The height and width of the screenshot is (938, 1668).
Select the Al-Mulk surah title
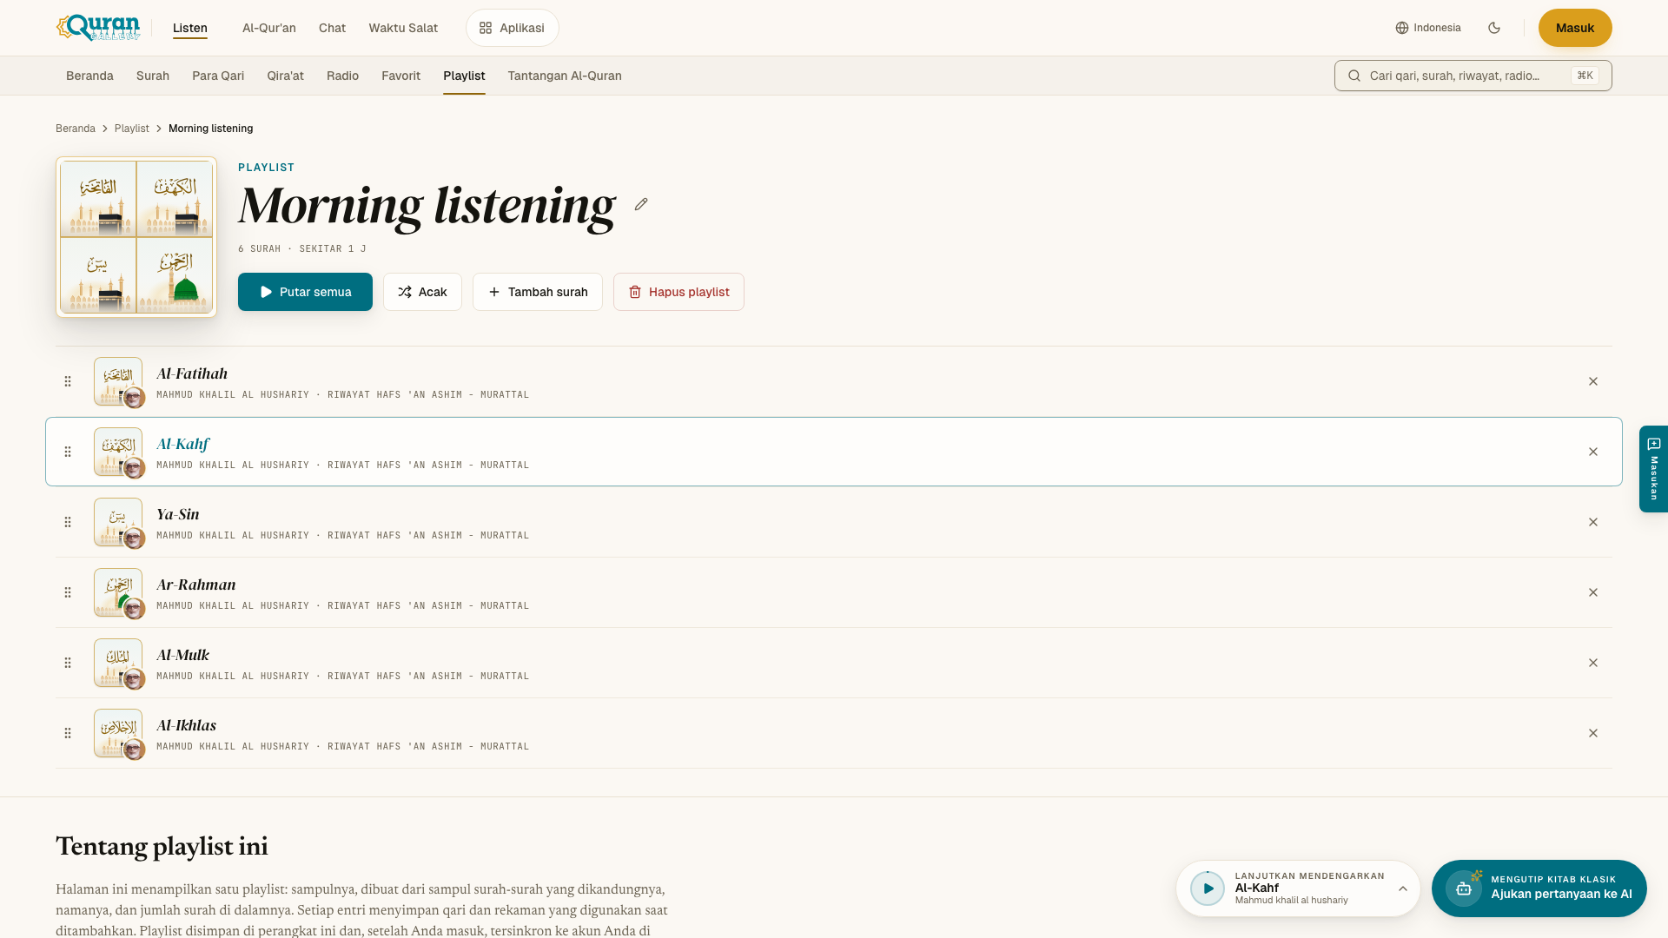click(x=182, y=655)
